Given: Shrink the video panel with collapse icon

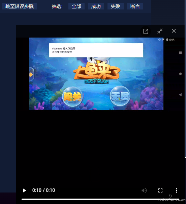Looking at the screenshot, I should pos(160,31).
